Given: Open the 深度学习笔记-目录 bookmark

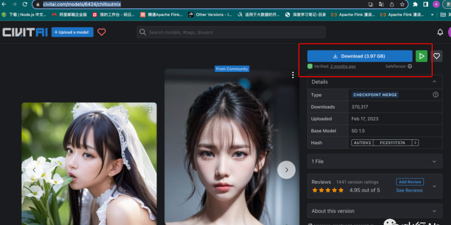Looking at the screenshot, I should (x=305, y=15).
